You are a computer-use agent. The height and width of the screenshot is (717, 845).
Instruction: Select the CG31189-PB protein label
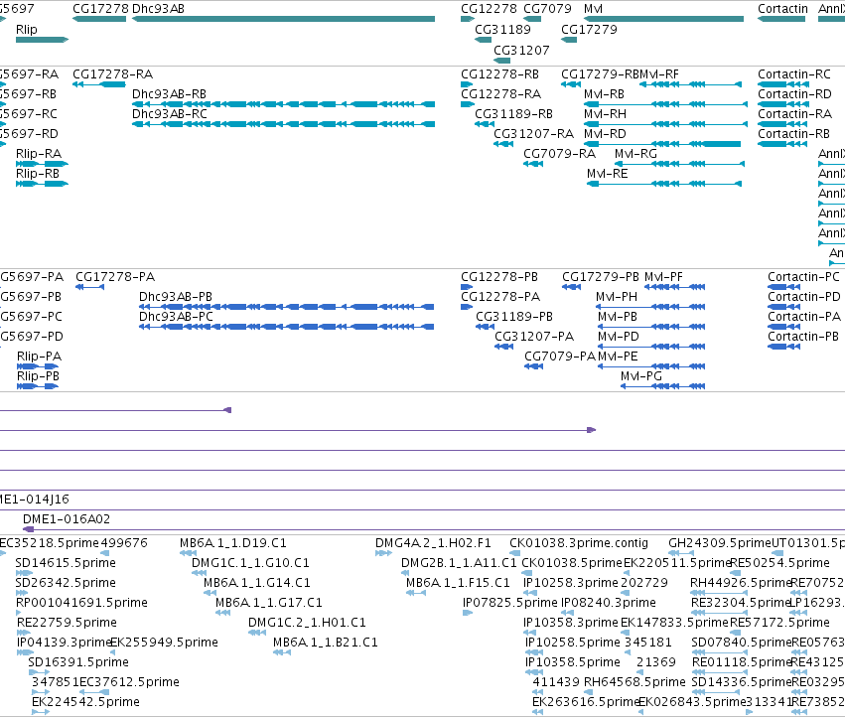point(514,317)
